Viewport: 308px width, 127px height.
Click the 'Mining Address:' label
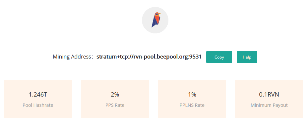pyautogui.click(x=73, y=57)
